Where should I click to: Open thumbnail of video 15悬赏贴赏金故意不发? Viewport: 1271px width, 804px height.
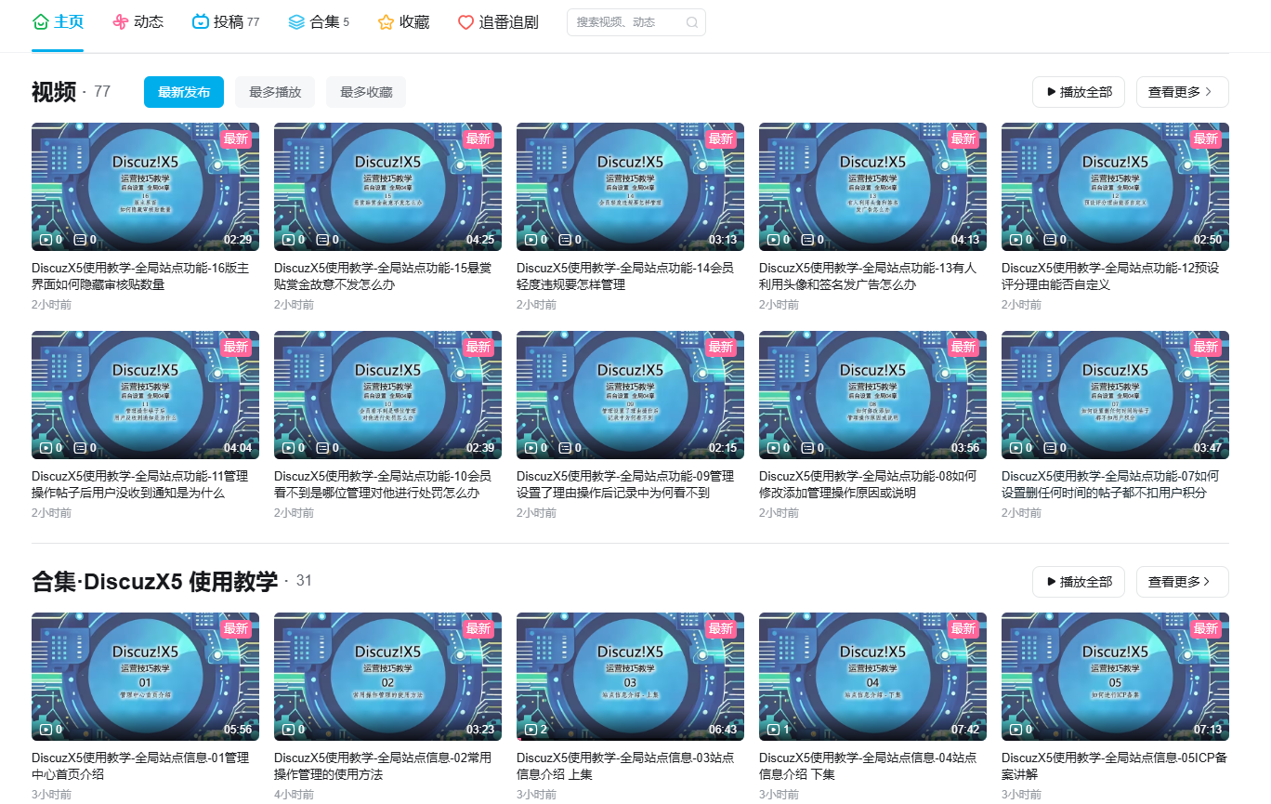click(387, 187)
